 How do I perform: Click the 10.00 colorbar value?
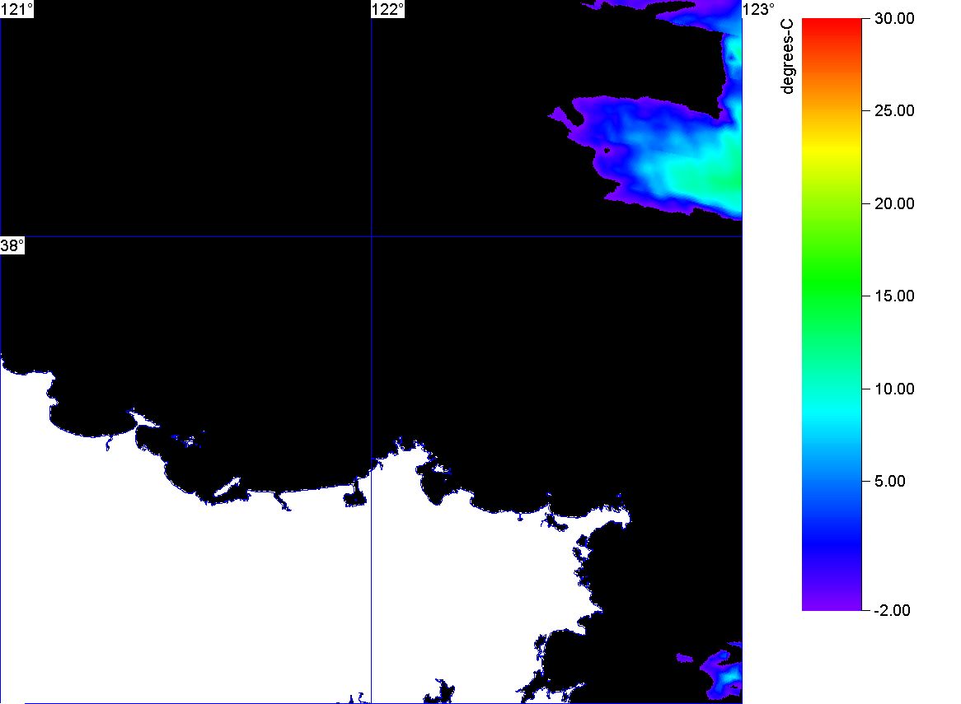coord(894,389)
